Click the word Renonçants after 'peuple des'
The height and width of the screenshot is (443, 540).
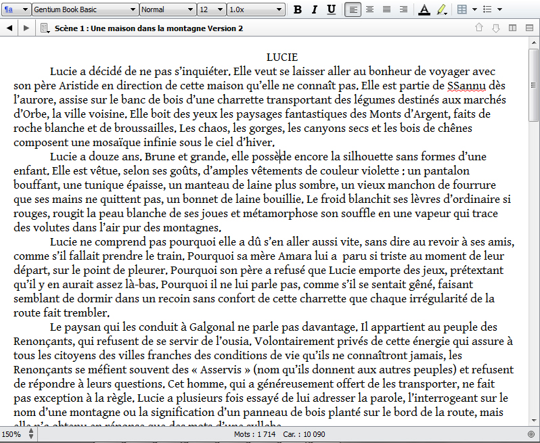tap(43, 342)
